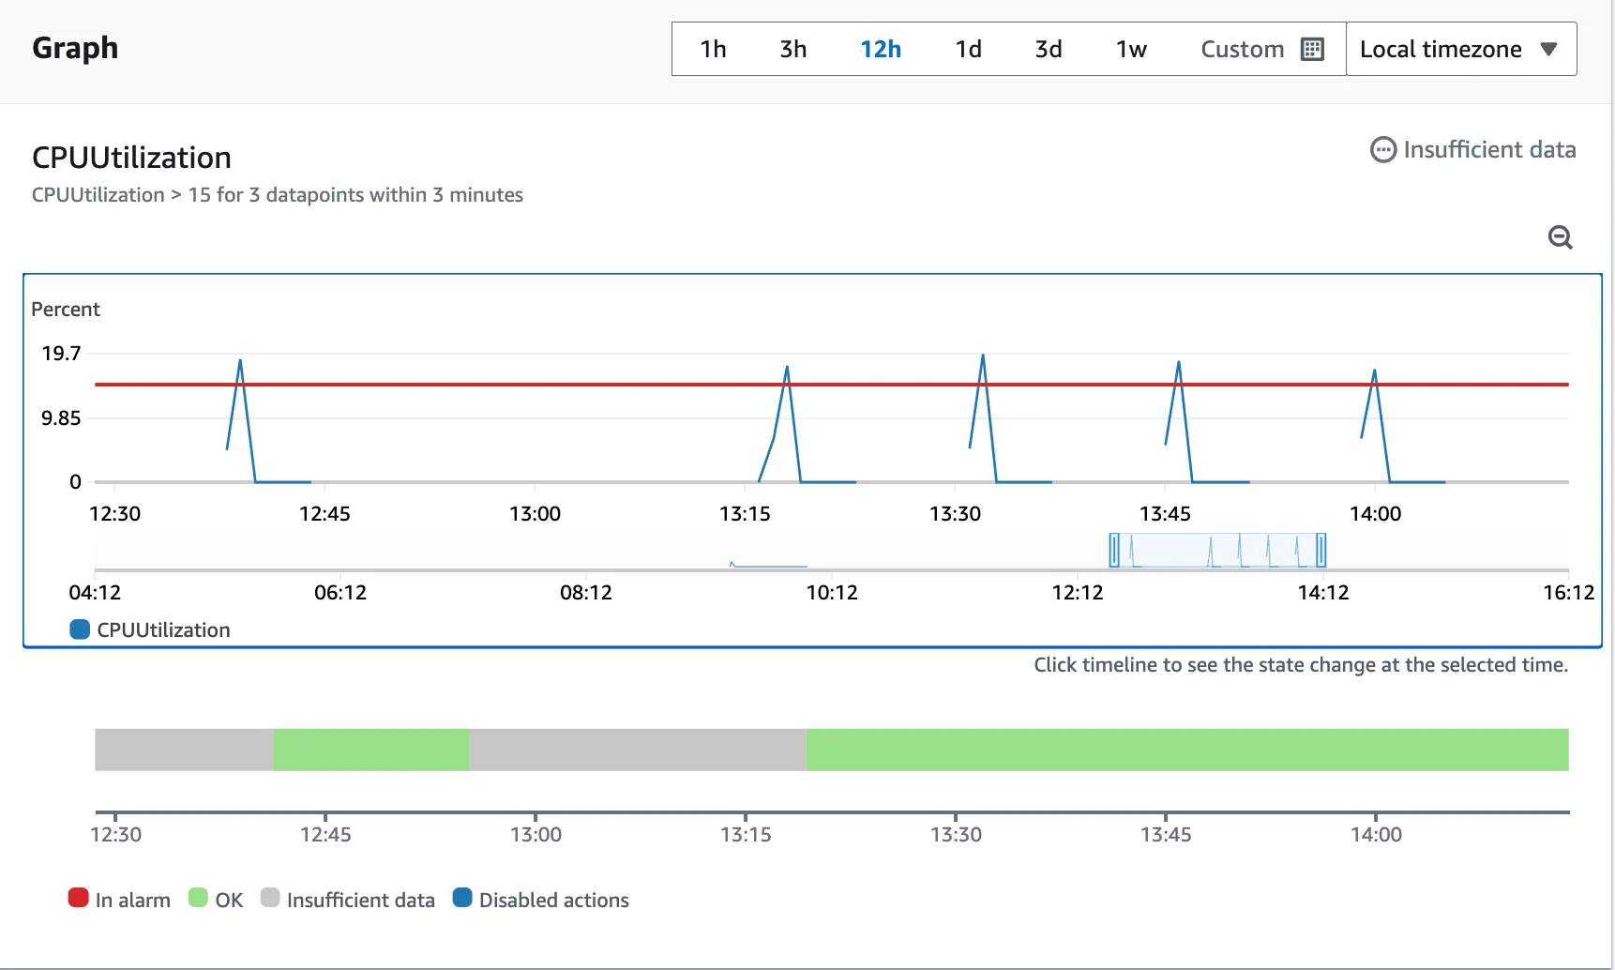Click the dropdown arrow beside Local timezone
The height and width of the screenshot is (970, 1615).
1548,49
